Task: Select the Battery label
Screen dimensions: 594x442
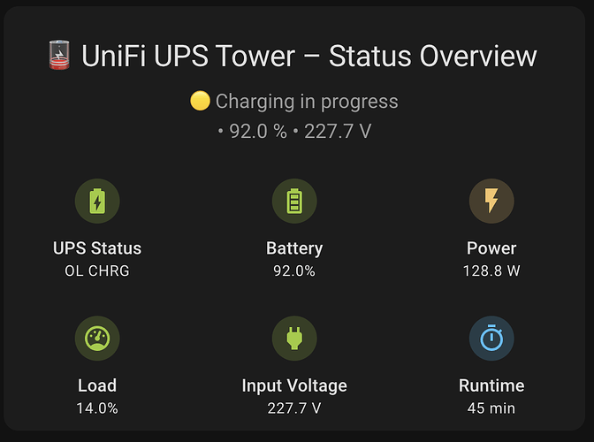Action: coord(294,248)
